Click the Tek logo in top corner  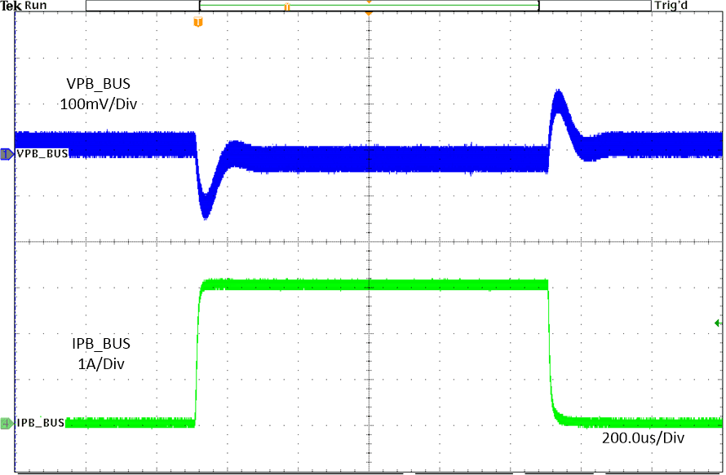click(x=11, y=6)
